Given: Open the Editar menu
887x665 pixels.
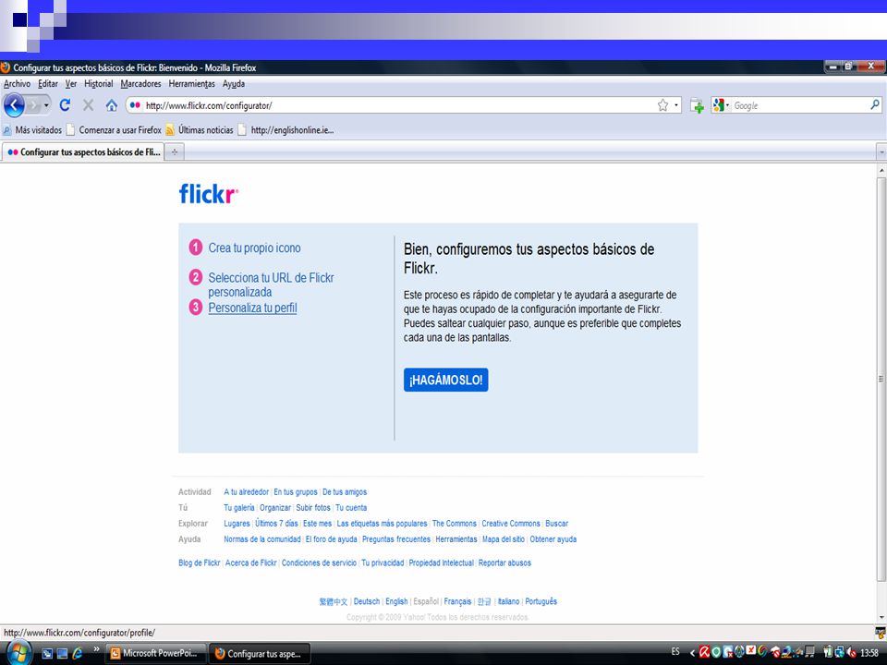Looking at the screenshot, I should (48, 84).
